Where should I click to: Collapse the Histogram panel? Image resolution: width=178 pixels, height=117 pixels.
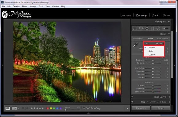pyautogui.click(x=169, y=21)
